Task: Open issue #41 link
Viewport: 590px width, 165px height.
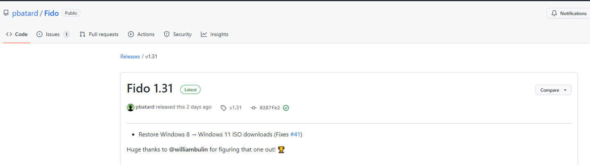Action: tap(295, 134)
